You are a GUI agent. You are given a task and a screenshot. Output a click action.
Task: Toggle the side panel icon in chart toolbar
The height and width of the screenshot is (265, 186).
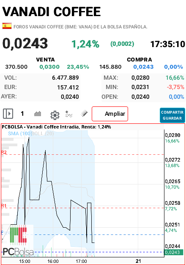pyautogui.click(x=8, y=114)
